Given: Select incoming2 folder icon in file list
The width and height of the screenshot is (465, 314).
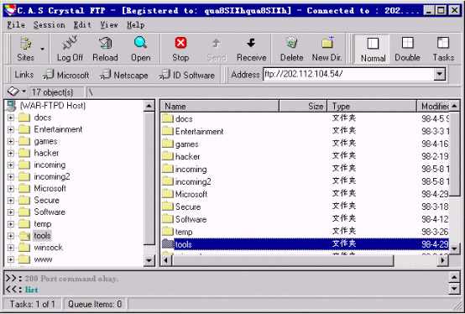Looking at the screenshot, I should coord(168,181).
